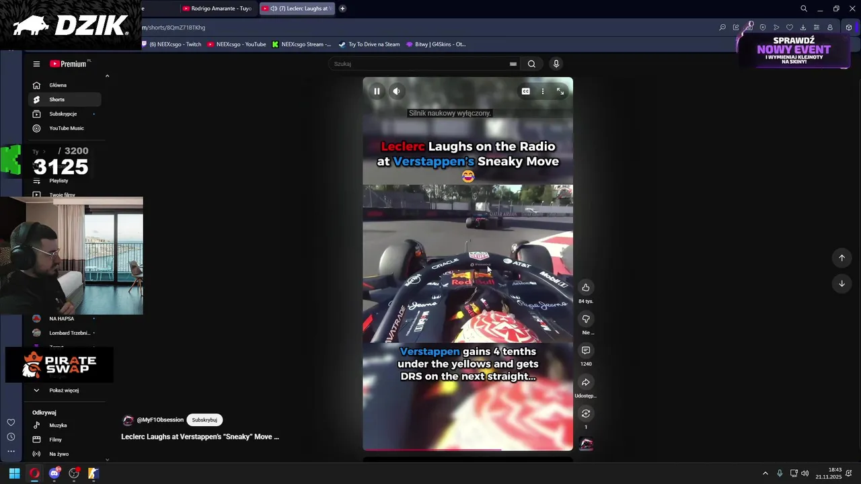Open the Short's three-dot more options
This screenshot has height=484, width=861.
pos(543,91)
